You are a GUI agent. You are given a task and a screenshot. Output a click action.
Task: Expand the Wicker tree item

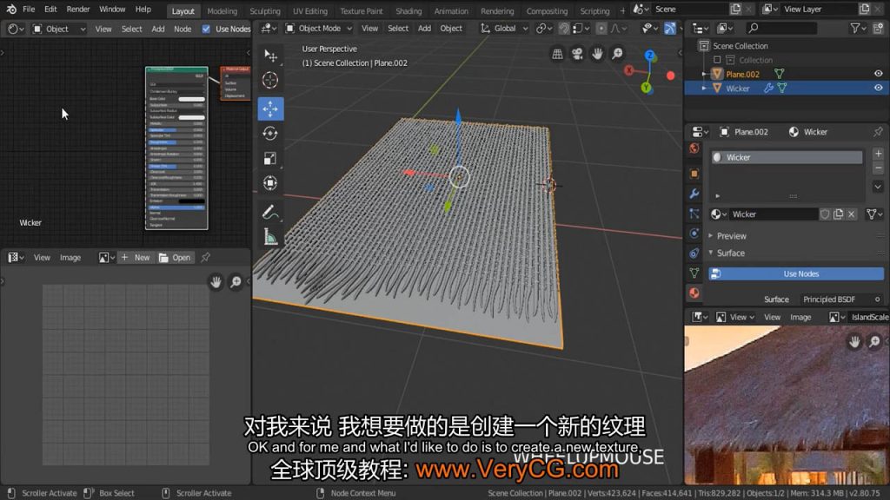click(x=704, y=88)
